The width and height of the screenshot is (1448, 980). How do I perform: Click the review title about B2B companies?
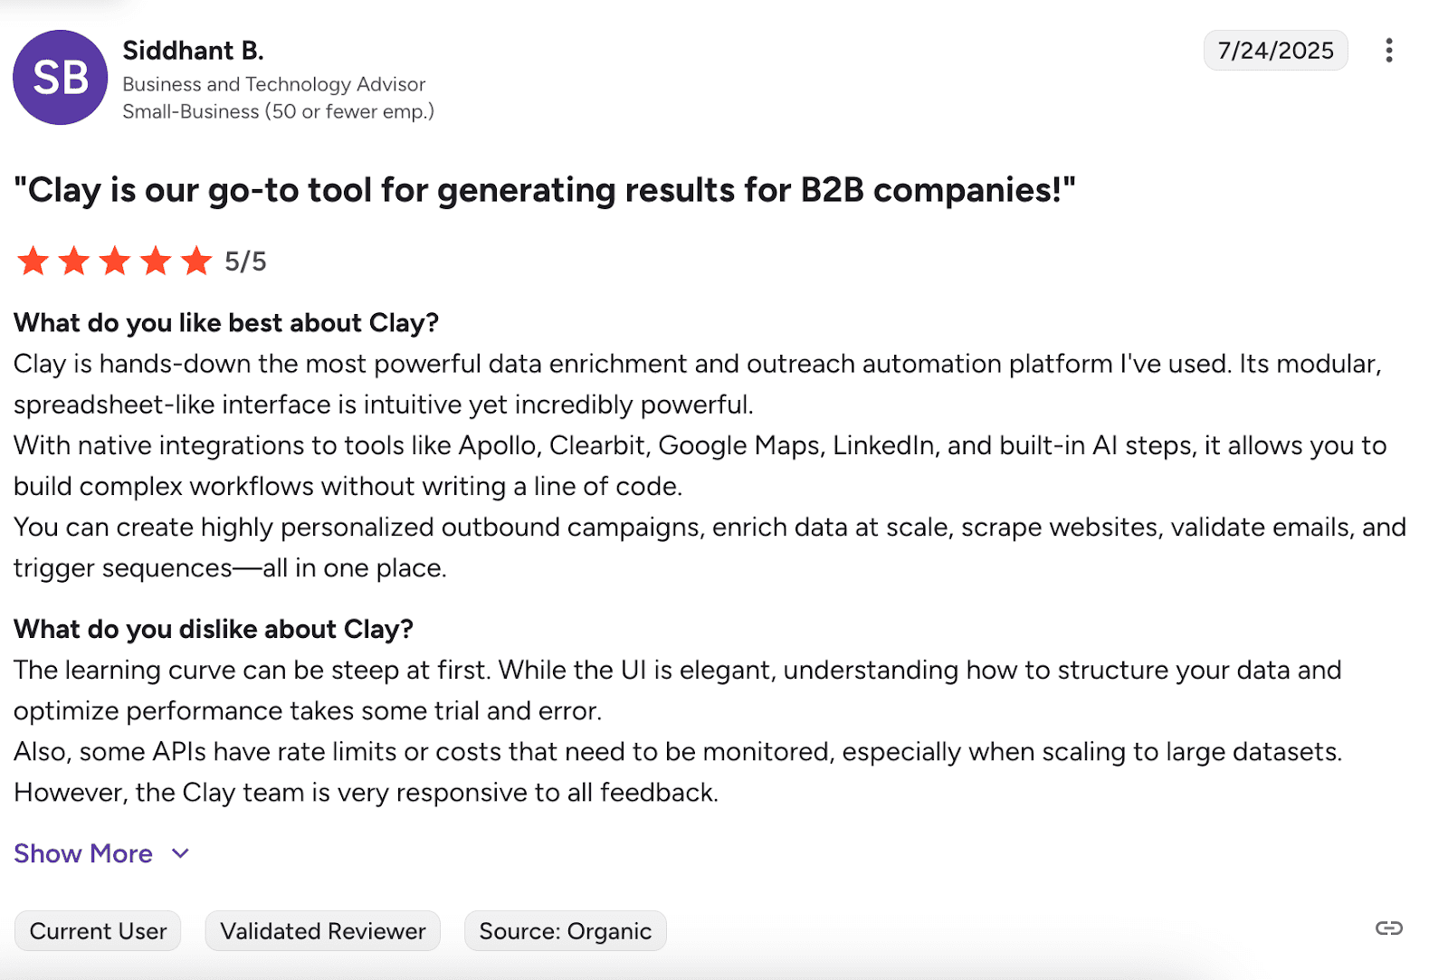(545, 190)
